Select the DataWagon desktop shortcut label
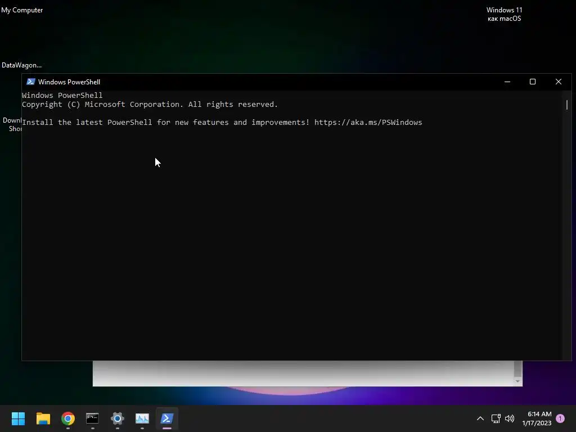The width and height of the screenshot is (576, 432). click(x=22, y=65)
